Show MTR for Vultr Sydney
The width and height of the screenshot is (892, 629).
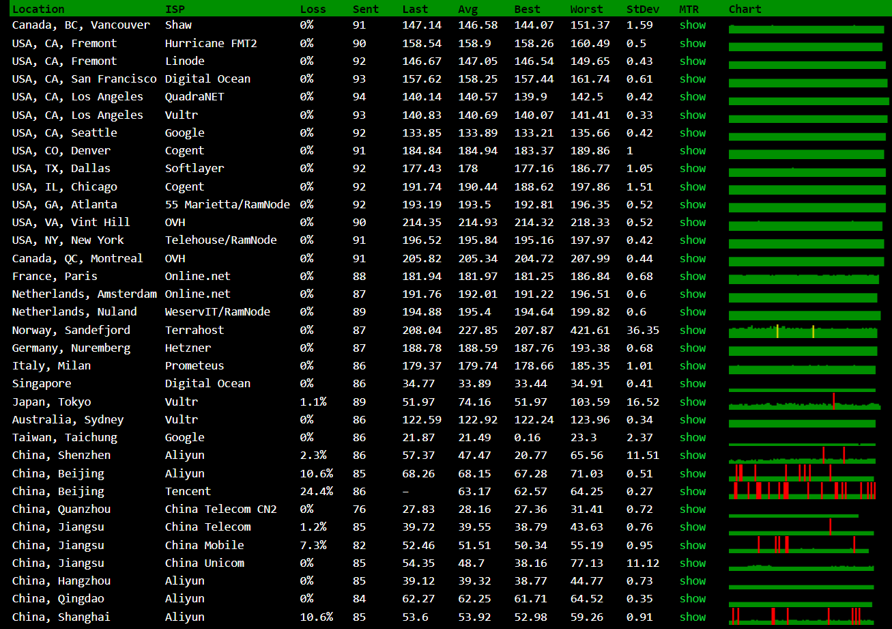point(693,419)
